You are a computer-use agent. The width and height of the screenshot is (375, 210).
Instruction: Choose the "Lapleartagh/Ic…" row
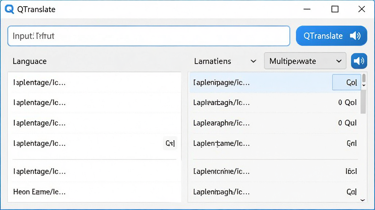click(x=275, y=102)
